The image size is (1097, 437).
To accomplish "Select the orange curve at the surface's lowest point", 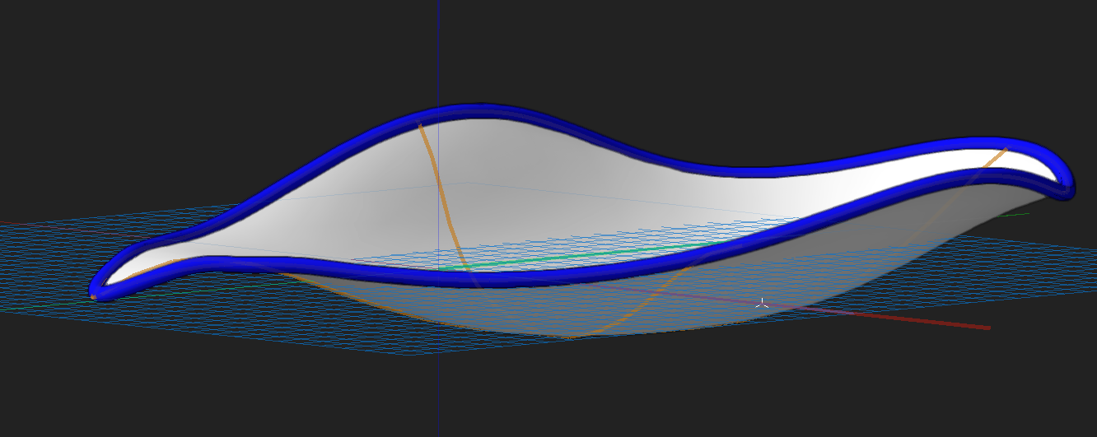I will click(568, 336).
